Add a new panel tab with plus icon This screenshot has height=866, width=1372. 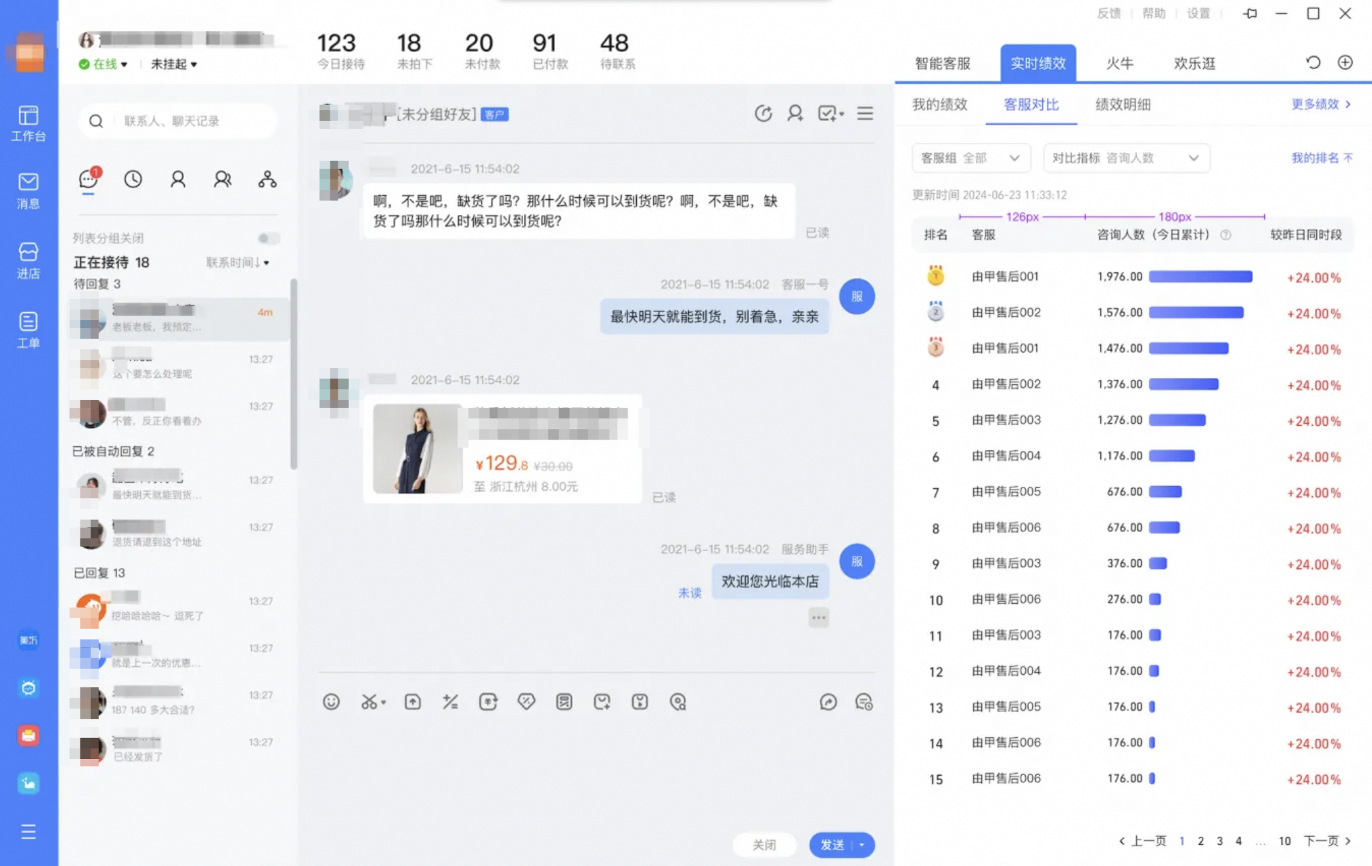point(1345,62)
